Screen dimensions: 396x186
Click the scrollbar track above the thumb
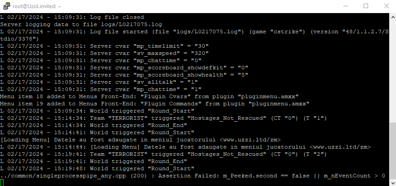[x=393, y=71]
